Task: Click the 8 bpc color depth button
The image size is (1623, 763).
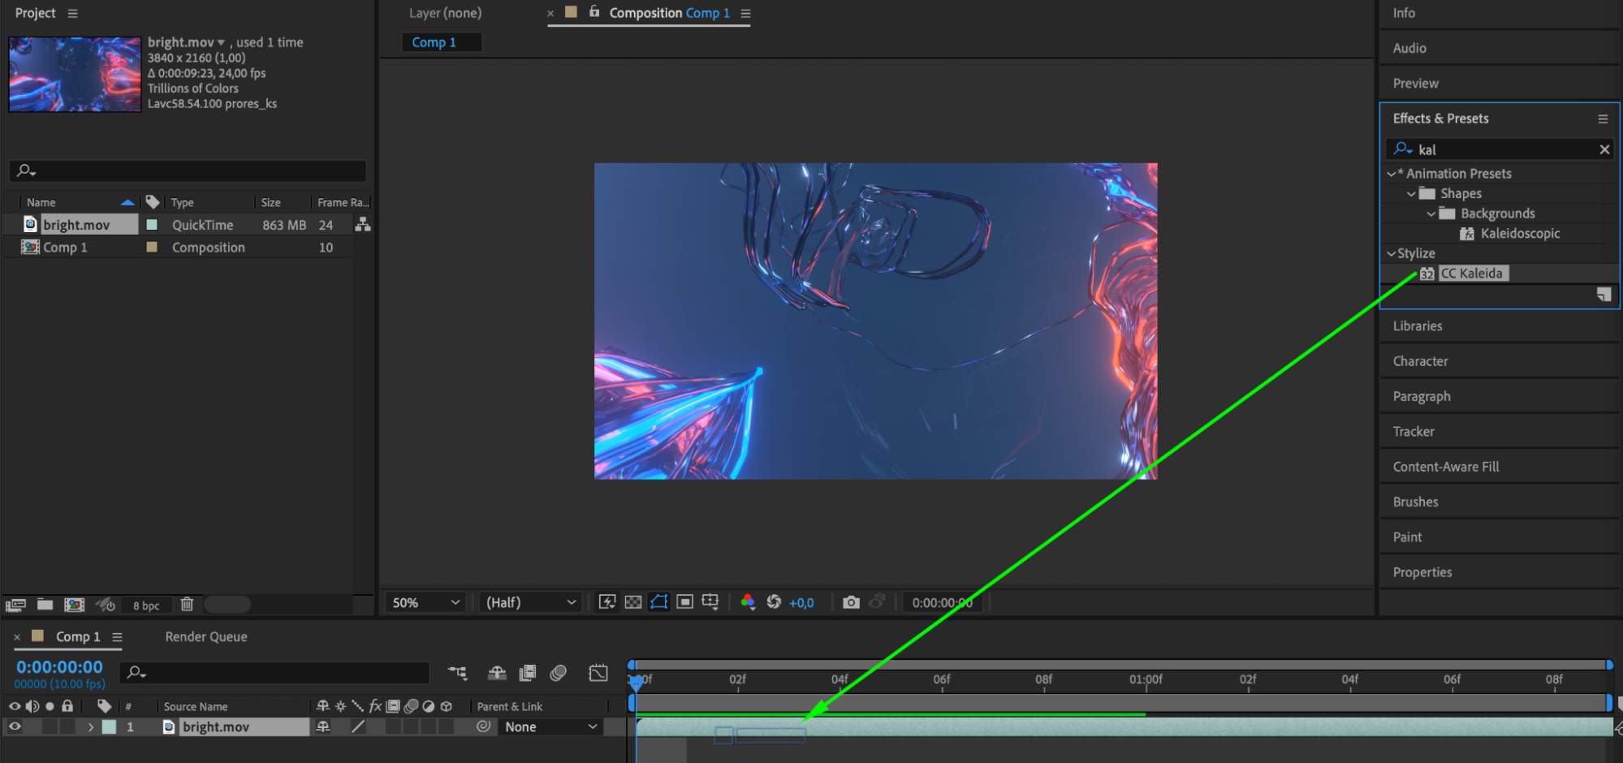Action: click(x=146, y=606)
